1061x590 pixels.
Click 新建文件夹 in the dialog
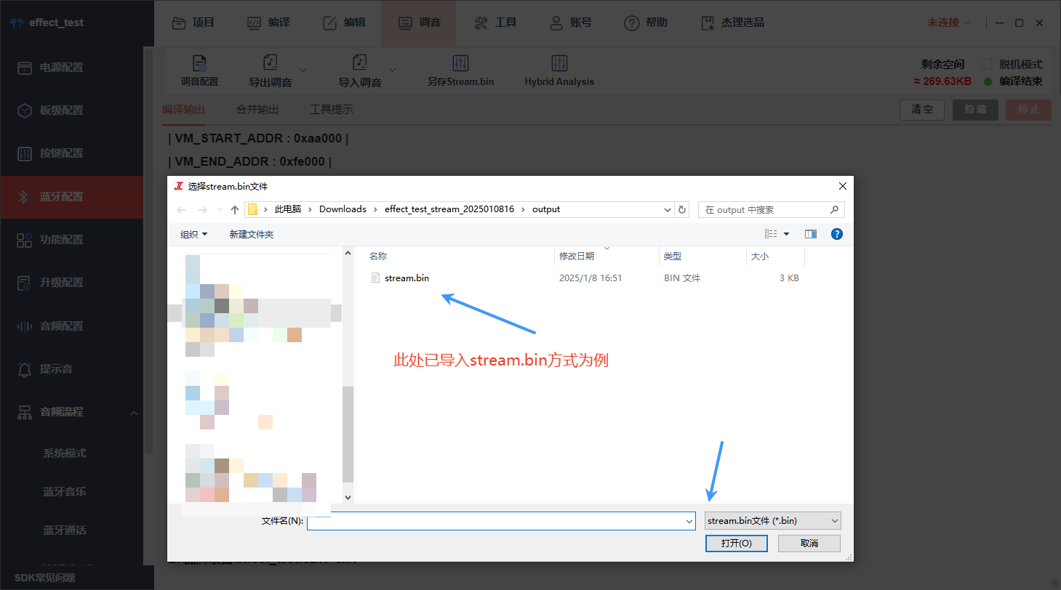(252, 234)
